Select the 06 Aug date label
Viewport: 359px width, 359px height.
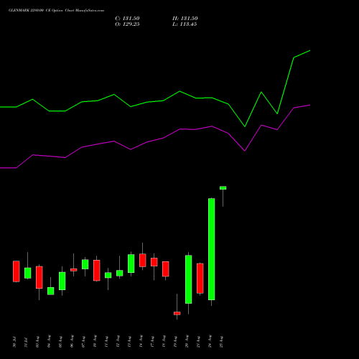click(x=72, y=342)
